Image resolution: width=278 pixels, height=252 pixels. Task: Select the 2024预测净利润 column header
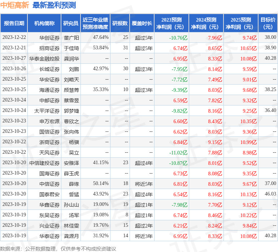(x=206, y=23)
